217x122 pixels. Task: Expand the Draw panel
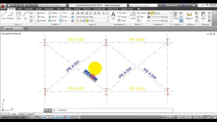coord(18,24)
